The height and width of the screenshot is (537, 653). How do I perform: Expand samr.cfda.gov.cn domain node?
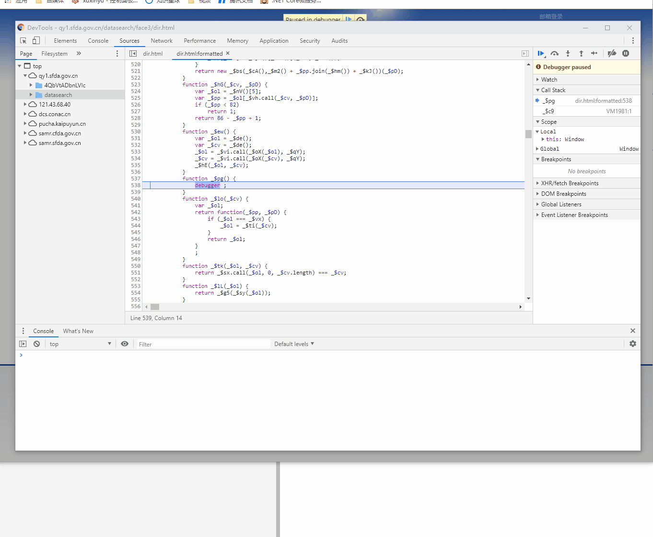(x=25, y=133)
